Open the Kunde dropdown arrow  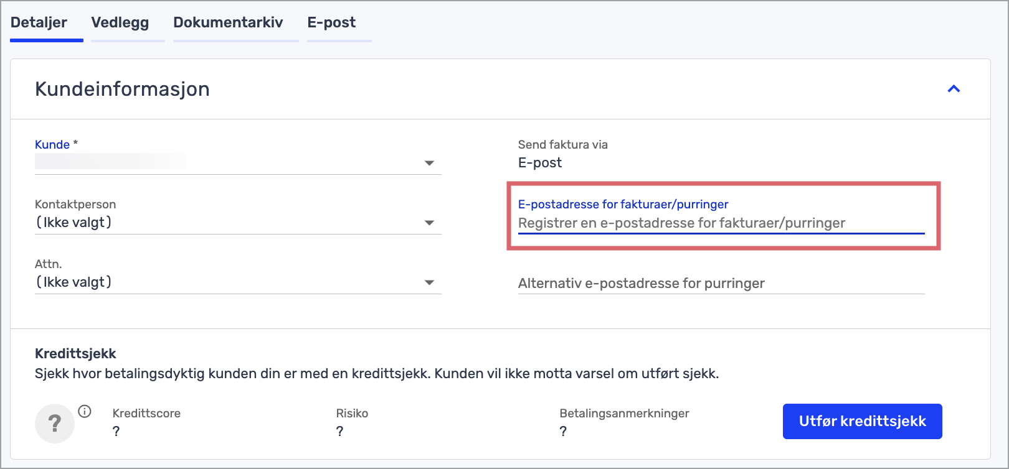(x=429, y=163)
